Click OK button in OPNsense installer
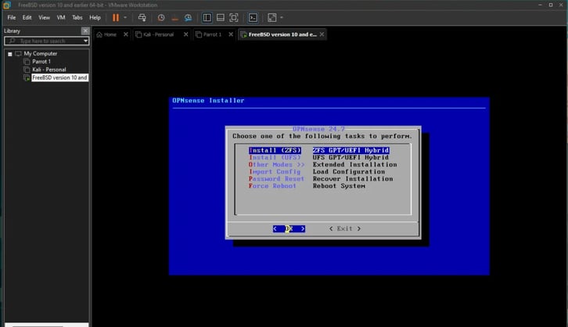Screen dimensions: 568x327 click(289, 228)
